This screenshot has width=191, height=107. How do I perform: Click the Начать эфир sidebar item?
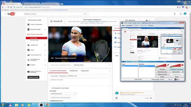point(36,38)
